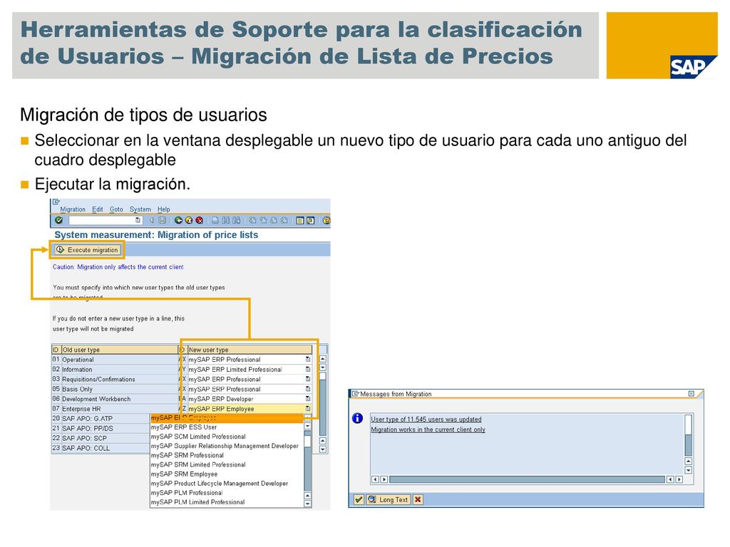Click the Messages from Migration title icon
The width and height of the screenshot is (730, 547).
click(x=356, y=394)
